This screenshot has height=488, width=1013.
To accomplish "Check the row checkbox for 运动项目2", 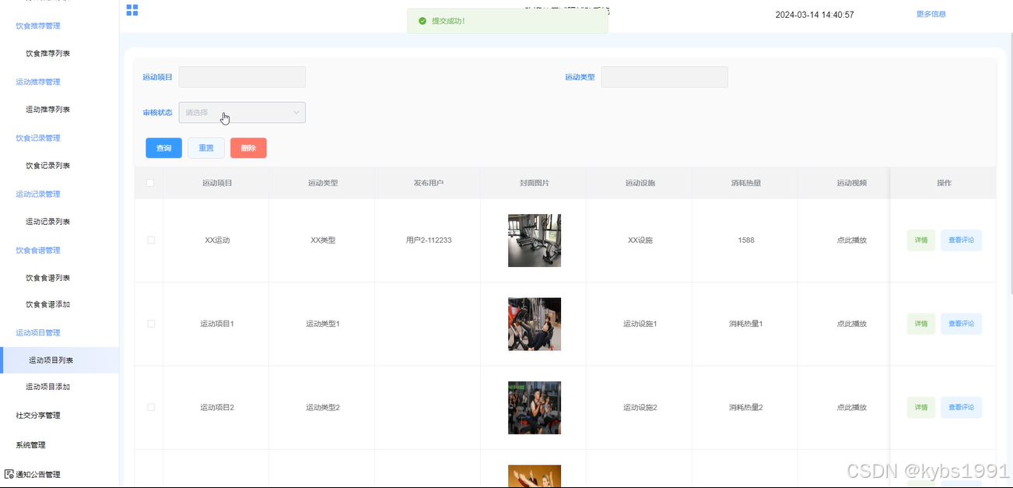I will click(x=151, y=407).
